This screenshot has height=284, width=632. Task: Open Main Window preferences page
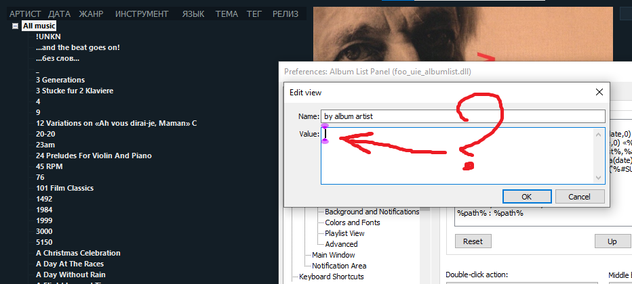point(334,255)
